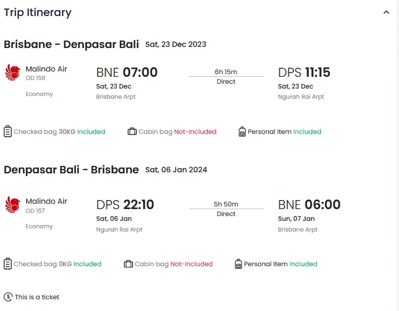Select the Denpasar Bali - Brisbane heading
Viewport: 399px width, 311px height.
pos(71,170)
